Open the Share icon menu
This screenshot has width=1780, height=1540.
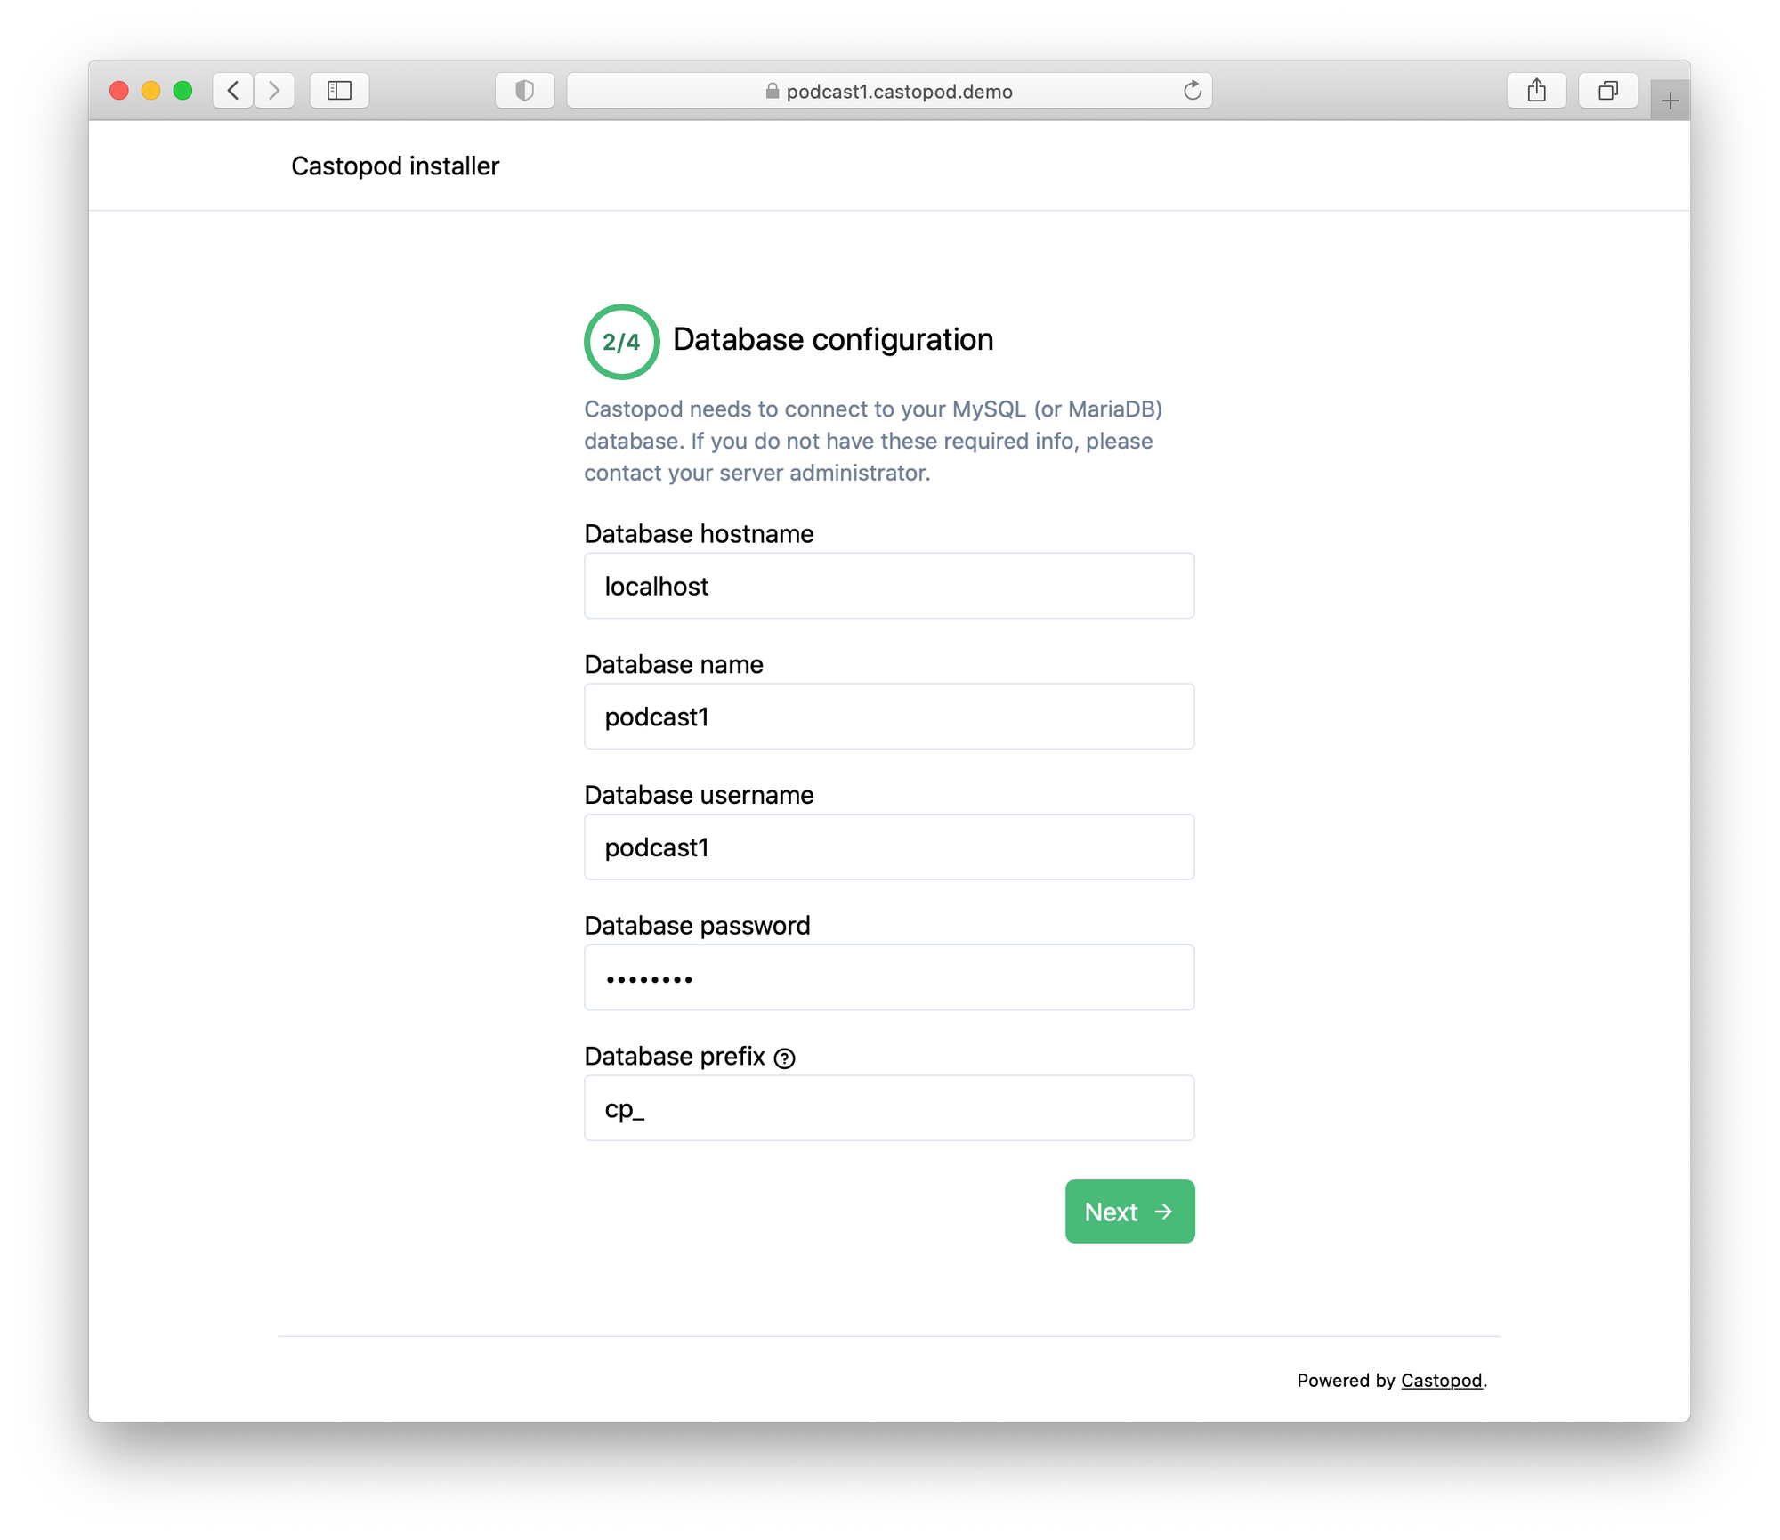click(1536, 91)
